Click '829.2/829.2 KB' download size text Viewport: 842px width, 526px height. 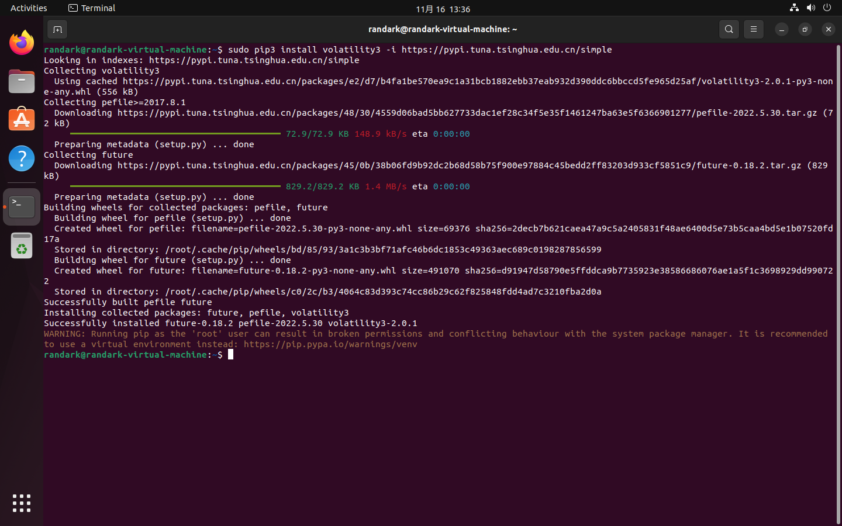pos(323,186)
